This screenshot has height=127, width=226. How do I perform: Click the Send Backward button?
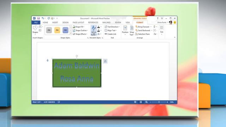pyautogui.click(x=143, y=30)
